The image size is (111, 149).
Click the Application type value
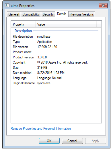coord(44,42)
